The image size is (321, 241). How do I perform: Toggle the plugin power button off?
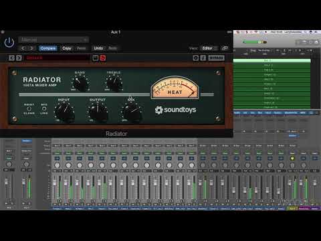[9, 42]
